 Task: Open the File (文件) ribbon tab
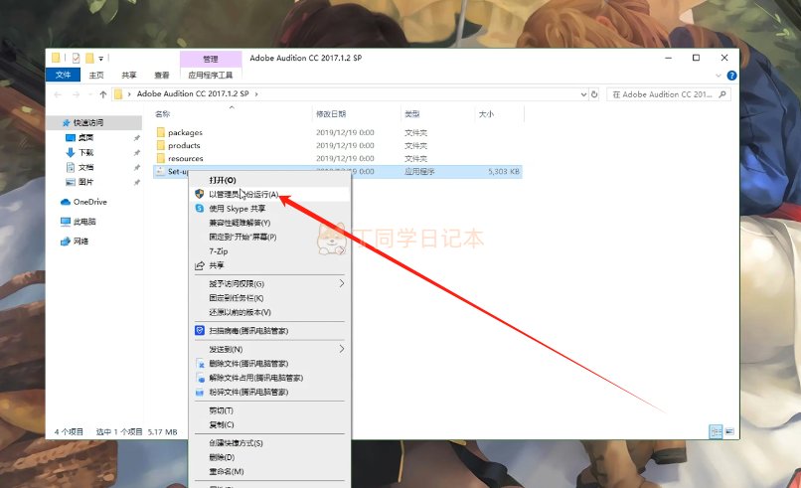pyautogui.click(x=64, y=76)
